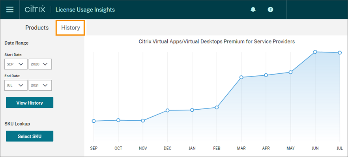This screenshot has height=157, width=348.
Task: Click the Citrix logo
Action: 35,9
